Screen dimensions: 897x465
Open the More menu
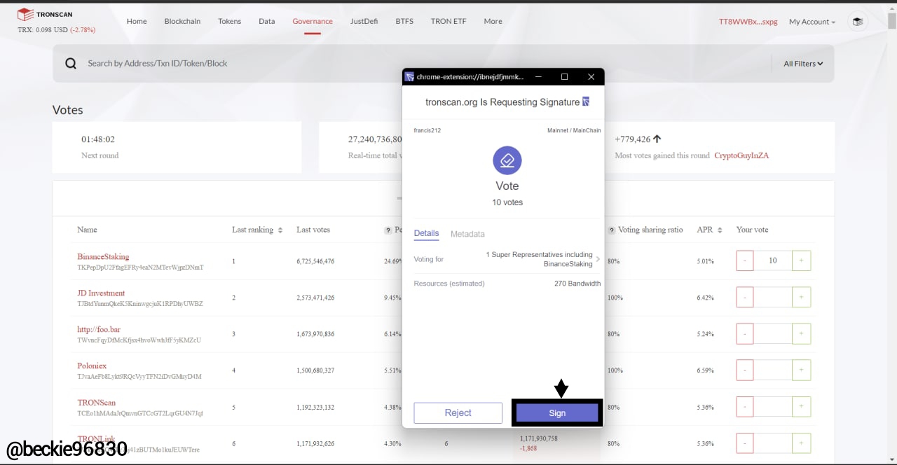click(x=493, y=21)
